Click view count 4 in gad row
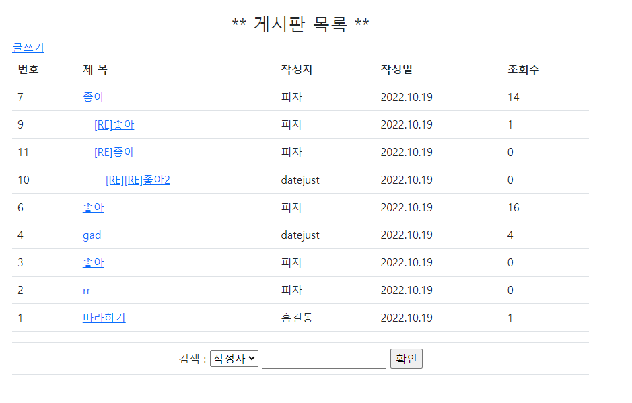Screen dimensions: 632x403 tap(510, 235)
